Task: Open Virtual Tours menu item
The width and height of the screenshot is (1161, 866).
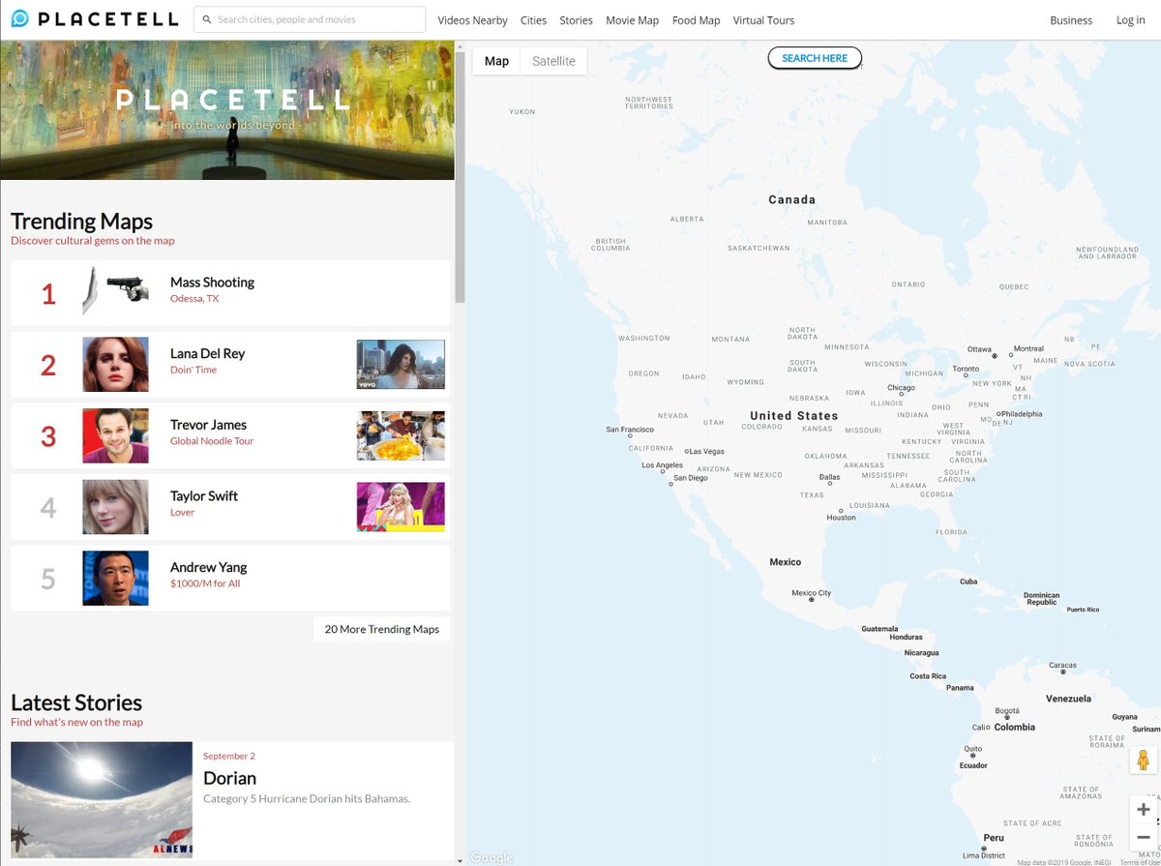Action: click(x=763, y=20)
